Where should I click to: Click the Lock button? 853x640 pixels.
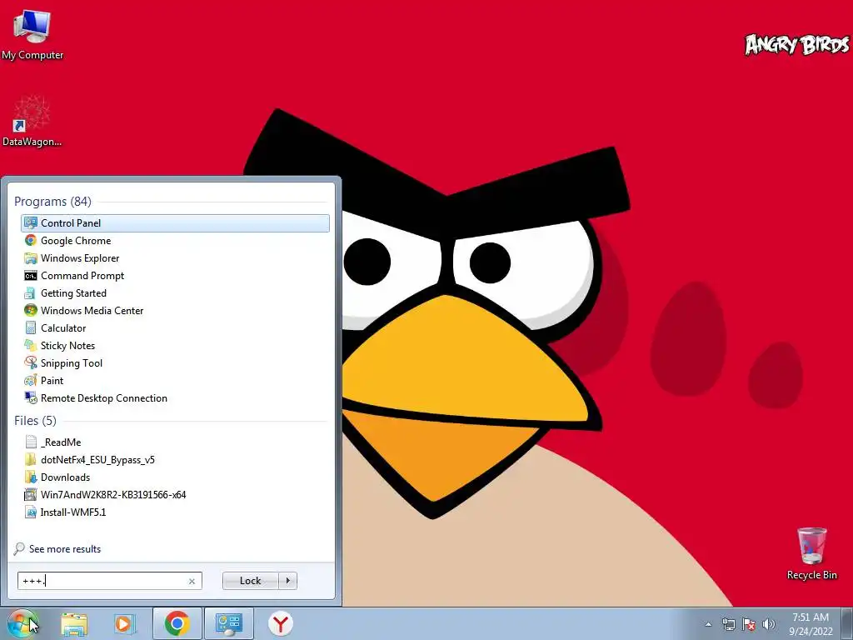click(x=250, y=581)
